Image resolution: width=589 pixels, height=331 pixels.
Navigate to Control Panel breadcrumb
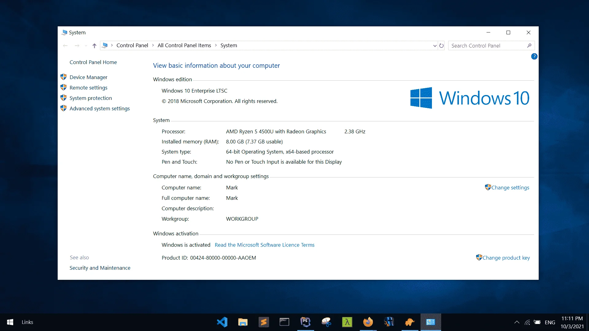point(132,45)
